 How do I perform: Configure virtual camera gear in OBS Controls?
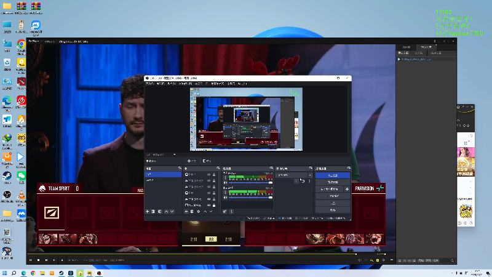347,189
